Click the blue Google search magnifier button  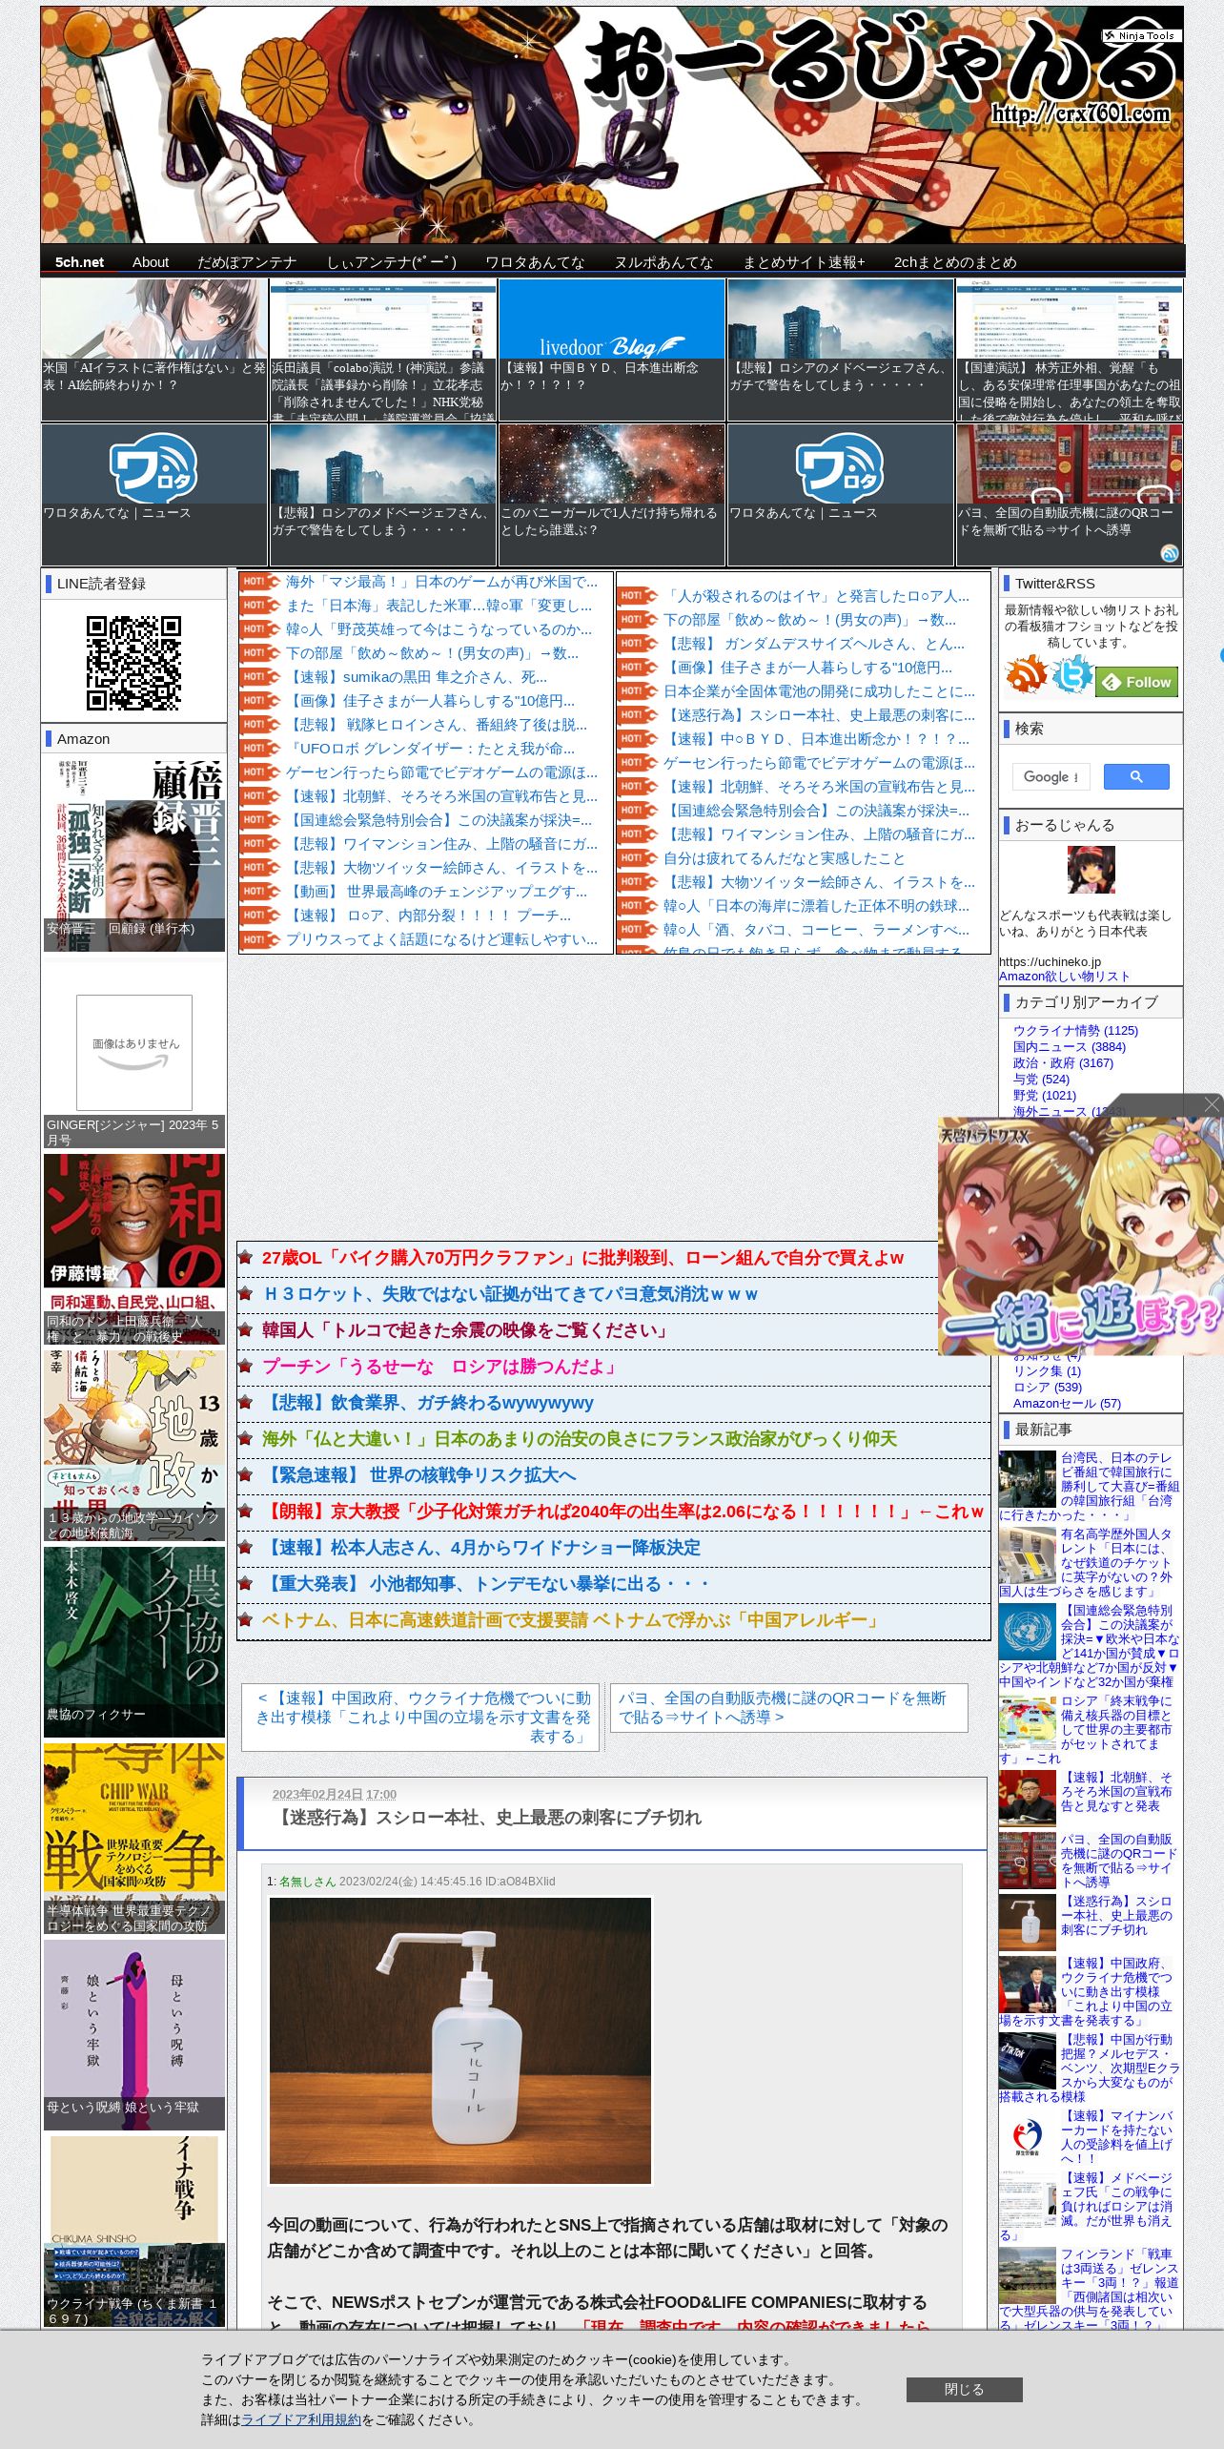[1136, 776]
